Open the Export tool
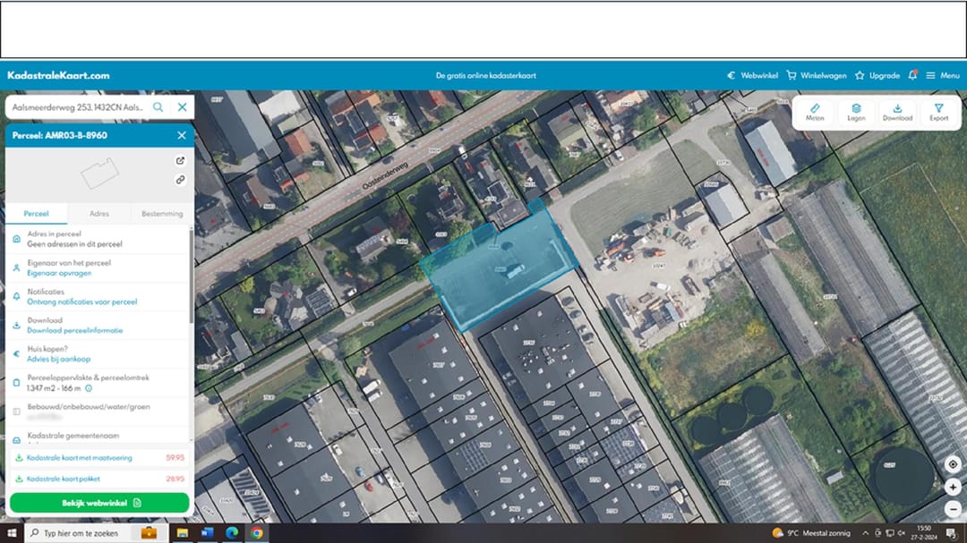This screenshot has height=543, width=967. (x=938, y=112)
